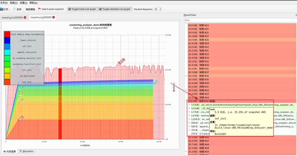The width and height of the screenshot is (297, 156).
Task: Select row 20.1 KiB: 快照 #39
Action: point(242,80)
